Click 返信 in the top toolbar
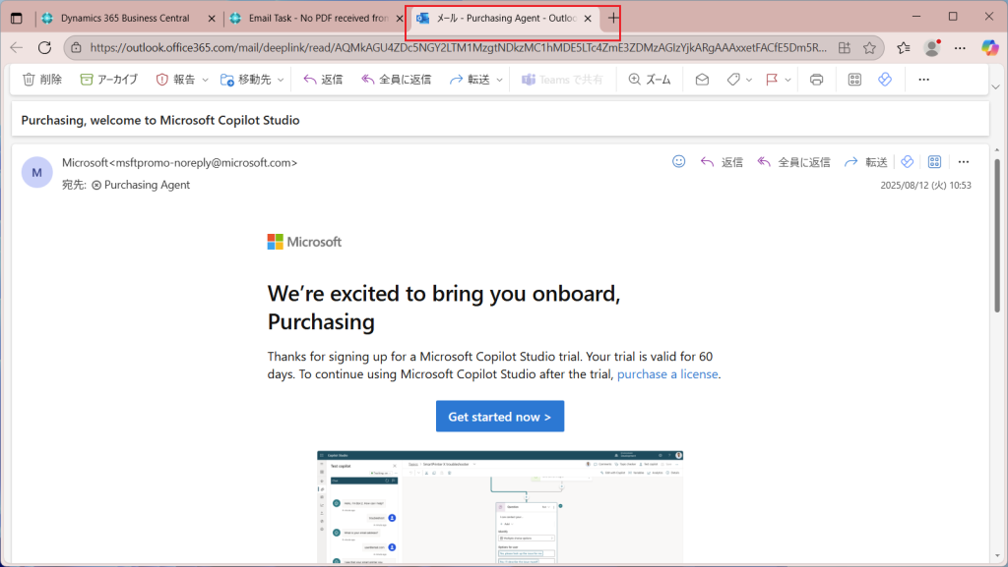Viewport: 1008px width, 567px height. pos(323,80)
